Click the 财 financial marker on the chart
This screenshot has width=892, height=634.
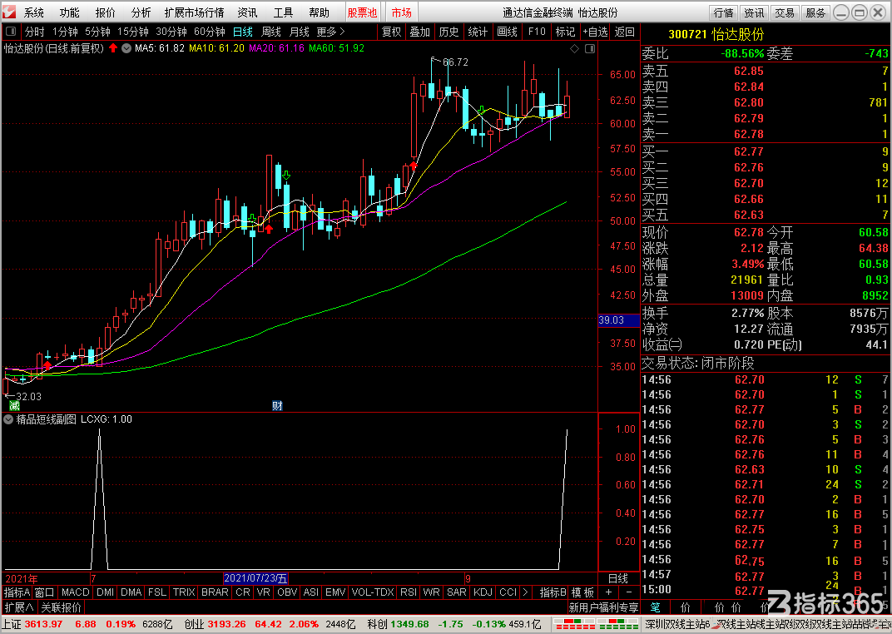click(277, 405)
